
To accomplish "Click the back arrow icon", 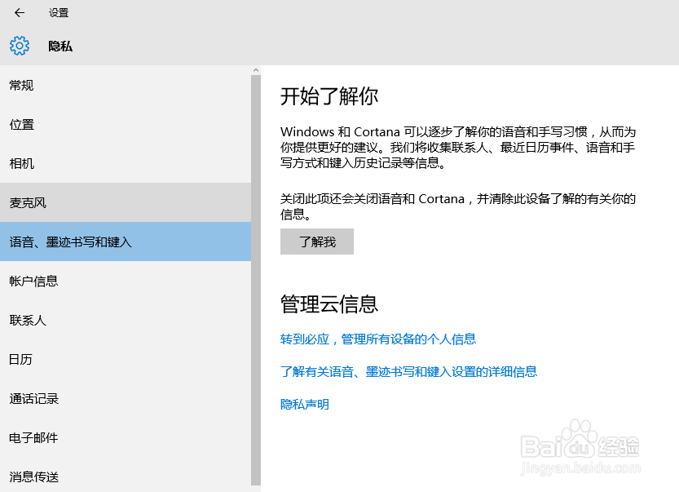I will coord(20,13).
